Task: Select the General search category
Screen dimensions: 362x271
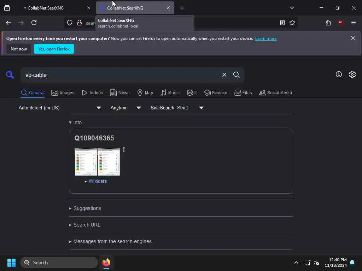Action: 33,93
